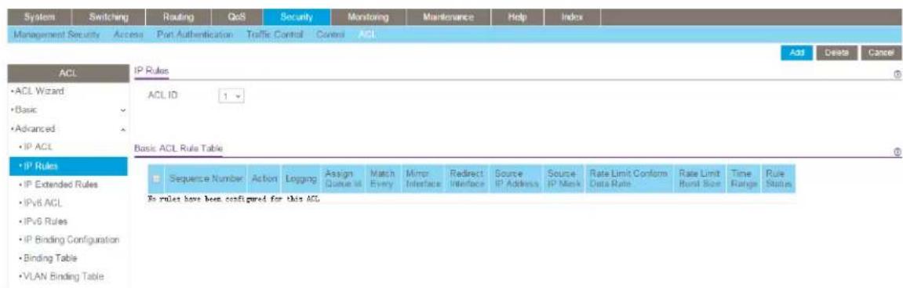The width and height of the screenshot is (903, 288).
Task: Toggle the select-all checkbox in rule table header
Action: 155,179
